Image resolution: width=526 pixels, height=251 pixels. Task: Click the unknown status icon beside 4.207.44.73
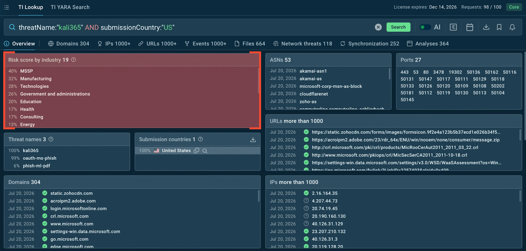click(306, 201)
